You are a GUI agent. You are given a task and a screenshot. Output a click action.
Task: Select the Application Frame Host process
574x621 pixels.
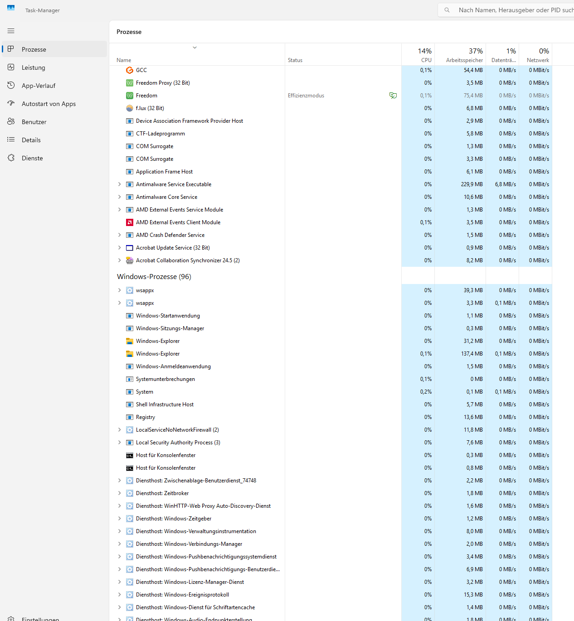164,172
